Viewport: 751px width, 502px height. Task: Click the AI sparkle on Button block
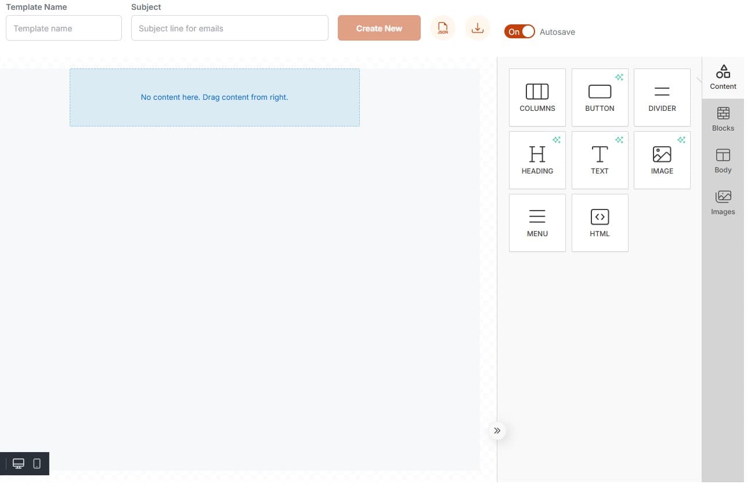(x=619, y=77)
